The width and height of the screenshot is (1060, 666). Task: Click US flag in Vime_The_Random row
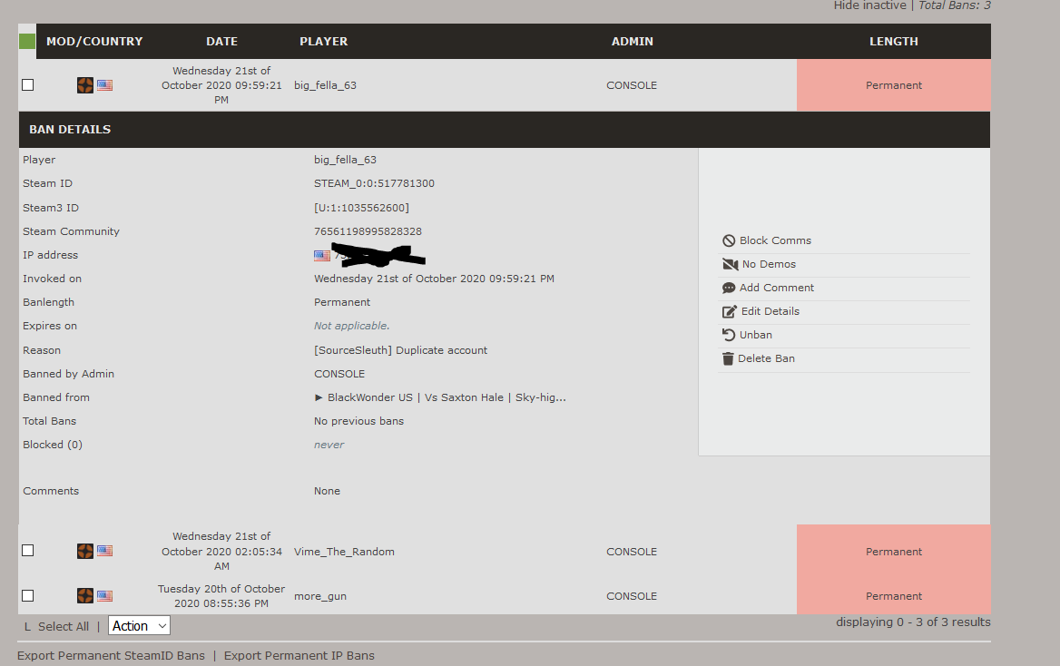[x=104, y=551]
